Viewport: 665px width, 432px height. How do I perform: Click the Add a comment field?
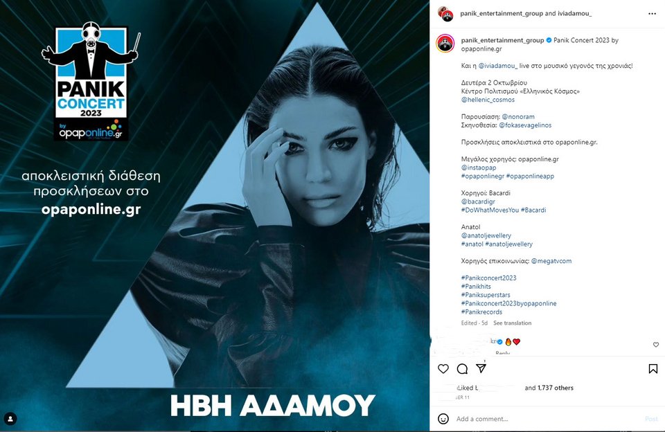[547, 419]
